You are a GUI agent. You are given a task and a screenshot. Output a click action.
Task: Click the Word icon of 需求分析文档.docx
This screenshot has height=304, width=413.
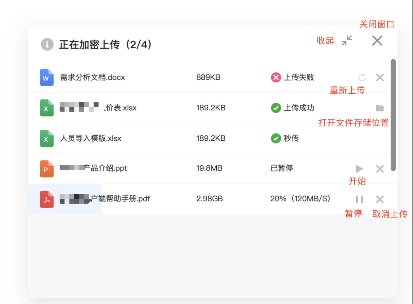point(47,77)
